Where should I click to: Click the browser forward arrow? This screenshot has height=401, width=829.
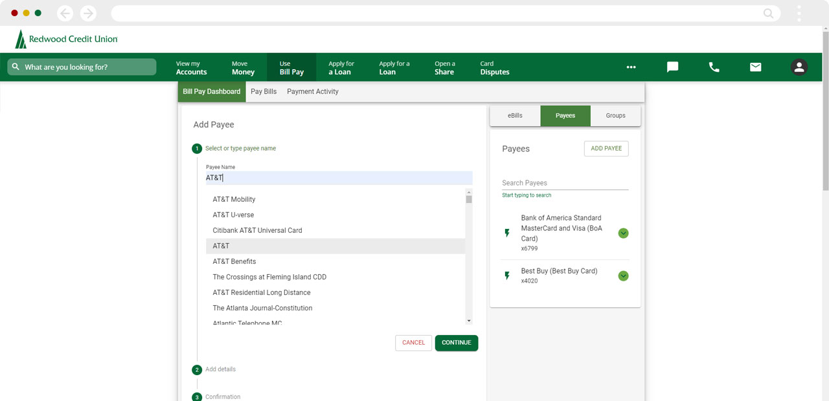pos(88,13)
